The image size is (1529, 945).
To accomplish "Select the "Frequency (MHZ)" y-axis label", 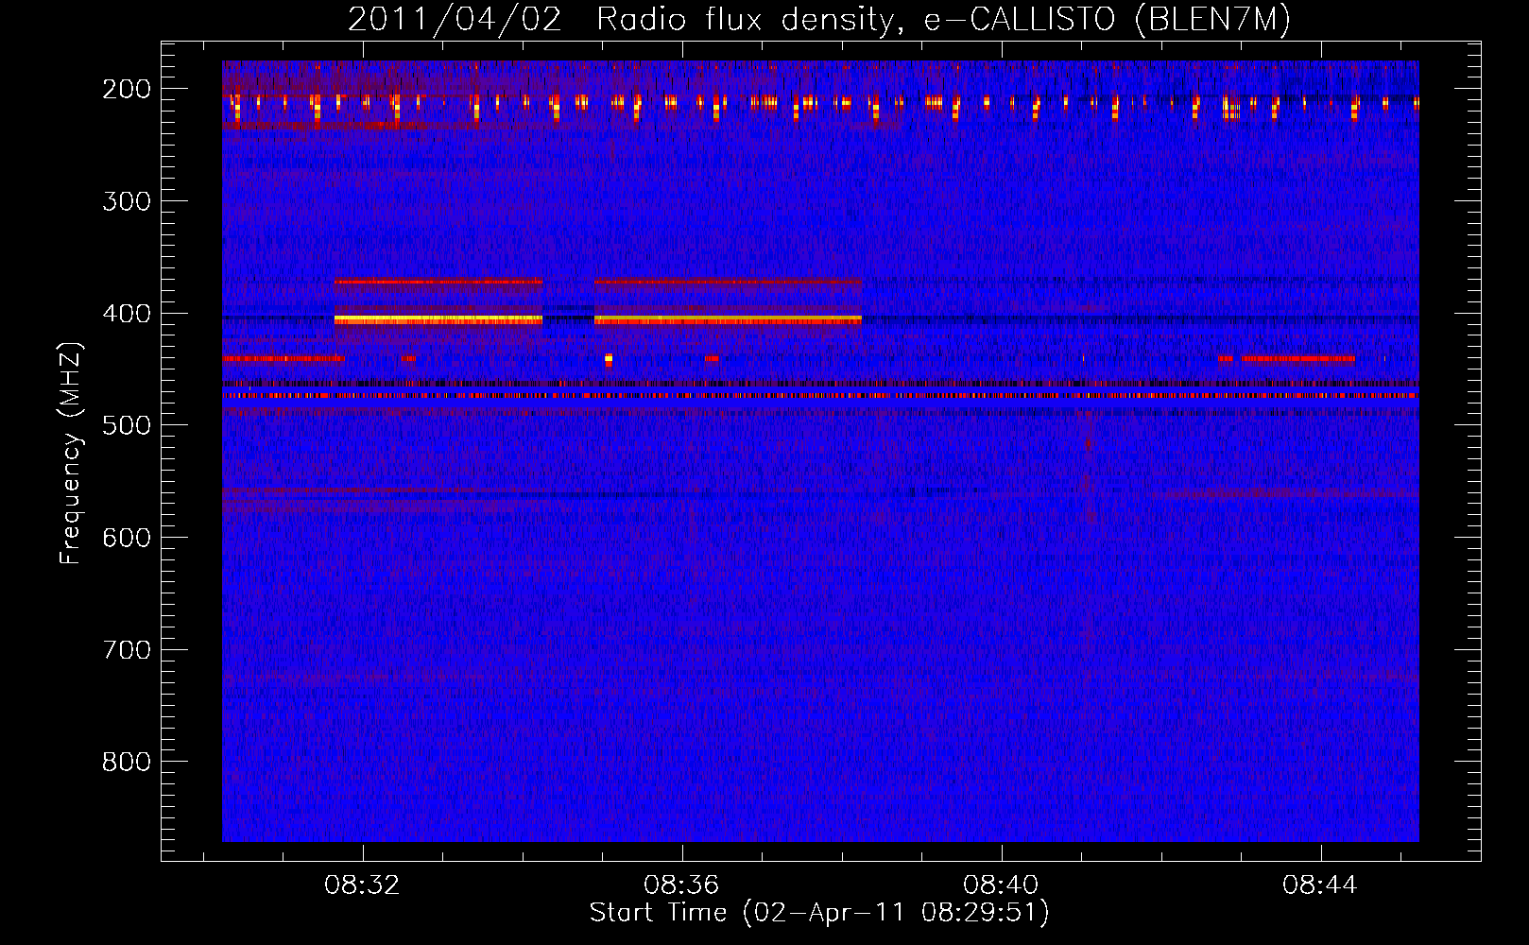I will pos(71,453).
